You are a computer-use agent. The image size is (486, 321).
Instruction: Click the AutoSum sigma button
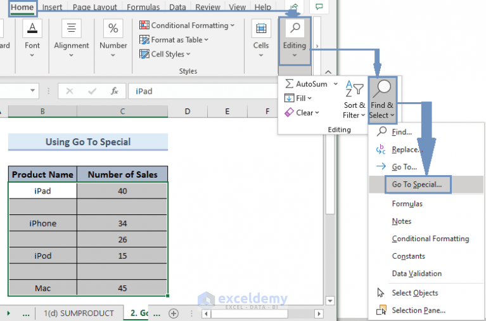306,84
